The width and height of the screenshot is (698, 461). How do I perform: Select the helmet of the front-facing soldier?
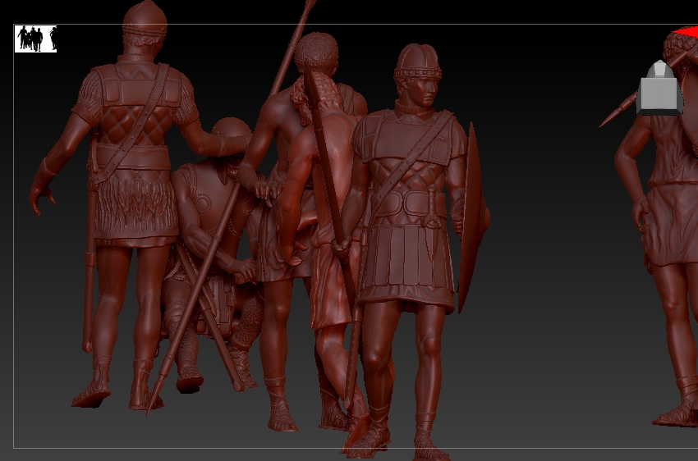tap(417, 61)
